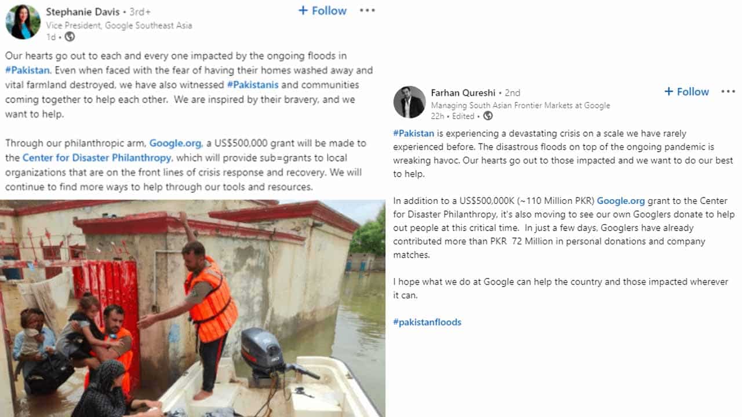Open the #pakistanfloods hashtag
This screenshot has height=417, width=742.
427,322
